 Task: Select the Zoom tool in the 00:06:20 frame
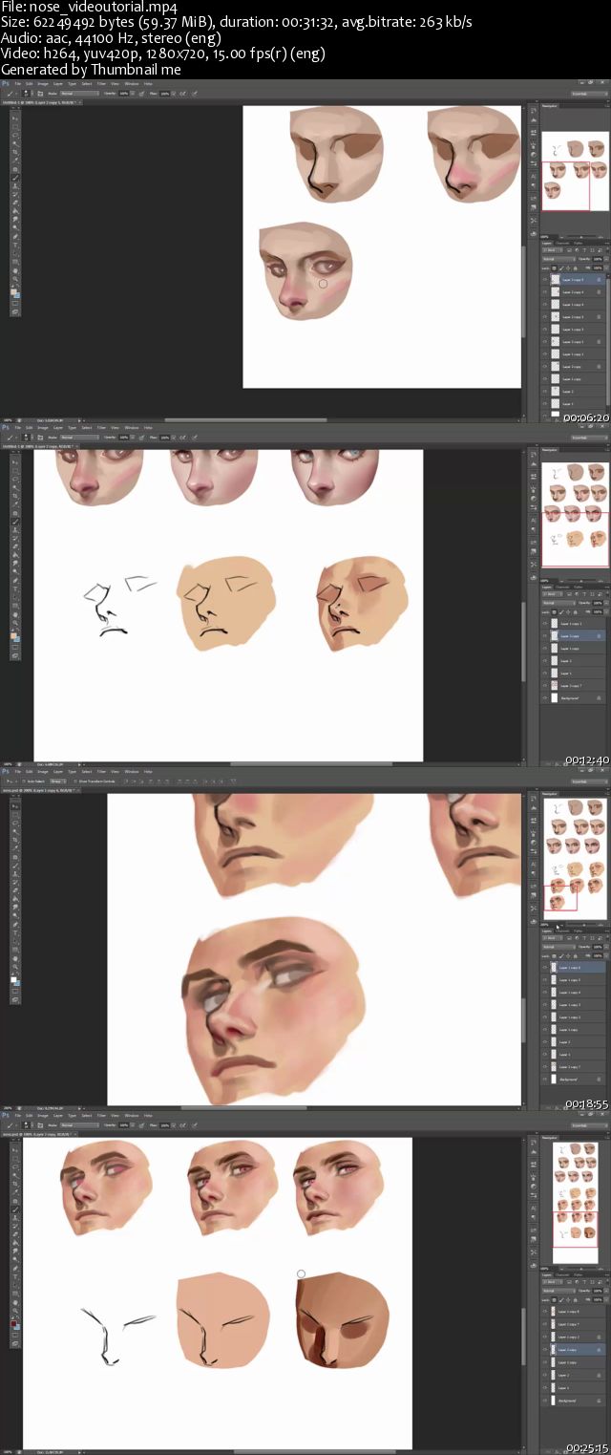[15, 279]
